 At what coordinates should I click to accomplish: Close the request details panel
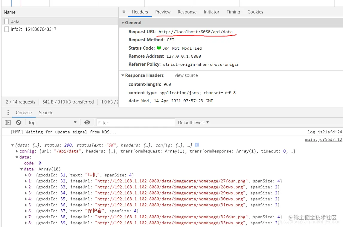(124, 12)
